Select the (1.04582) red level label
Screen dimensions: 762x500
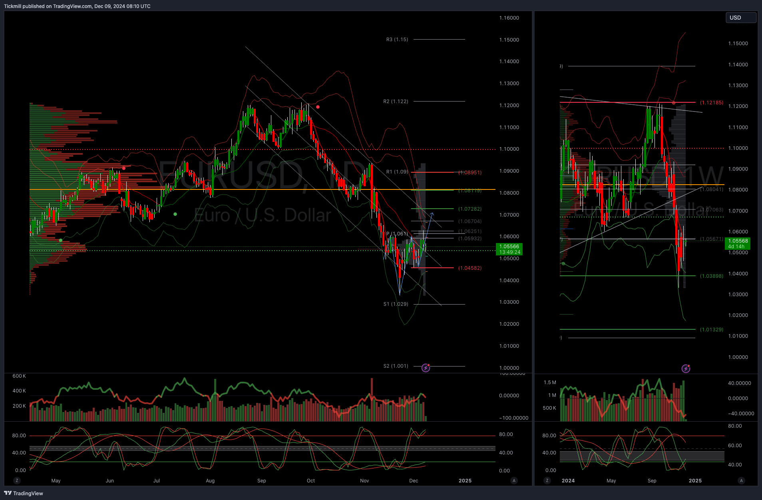pyautogui.click(x=470, y=268)
